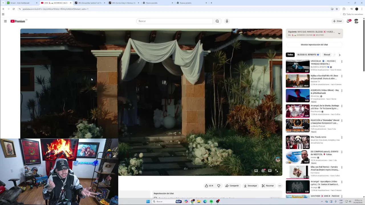Dislike the video

tap(219, 186)
